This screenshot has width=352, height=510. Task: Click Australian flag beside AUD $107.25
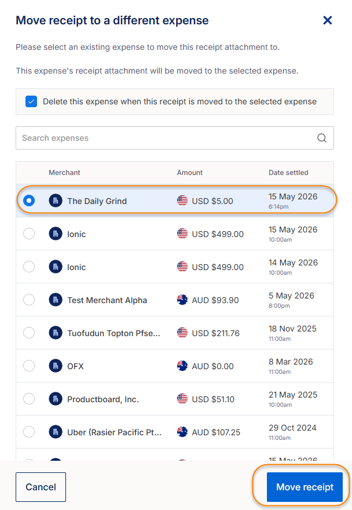point(182,432)
